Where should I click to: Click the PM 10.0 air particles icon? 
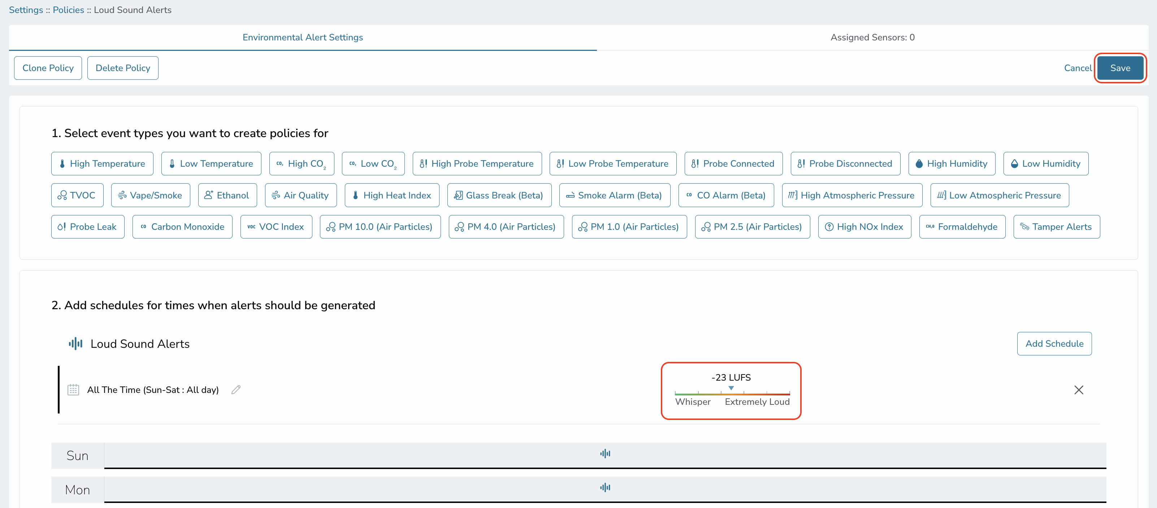coord(331,227)
